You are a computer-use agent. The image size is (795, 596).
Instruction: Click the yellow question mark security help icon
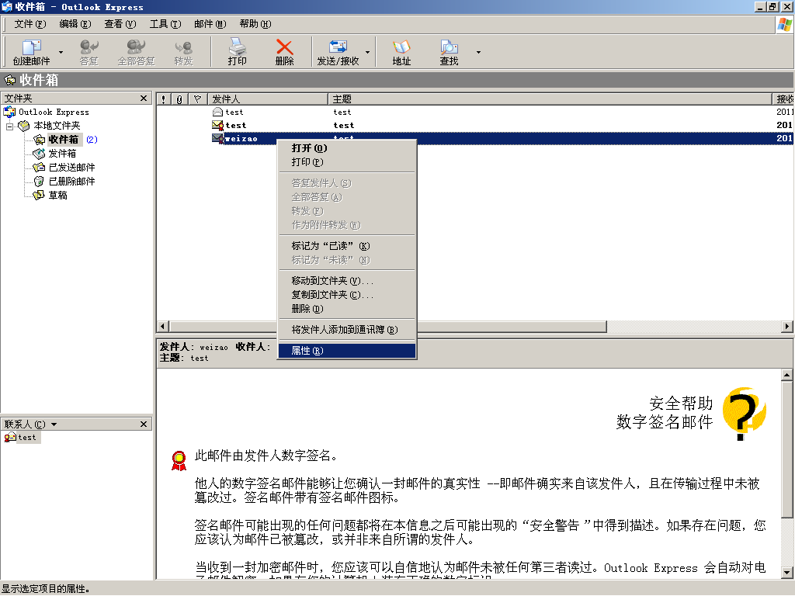click(x=745, y=414)
